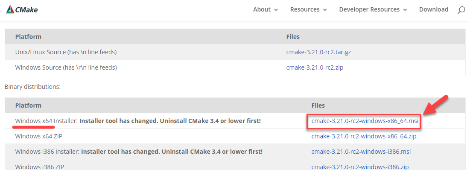Expand the Developer Resources chevron

point(405,10)
